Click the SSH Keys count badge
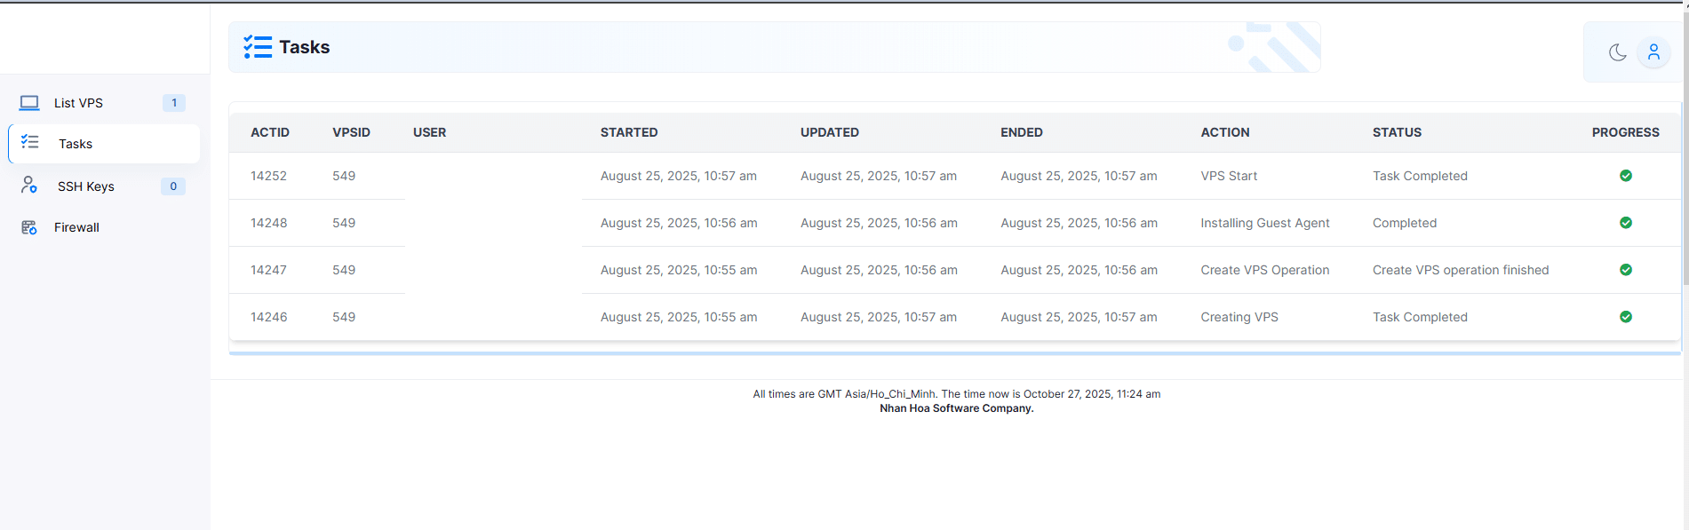 pos(173,186)
